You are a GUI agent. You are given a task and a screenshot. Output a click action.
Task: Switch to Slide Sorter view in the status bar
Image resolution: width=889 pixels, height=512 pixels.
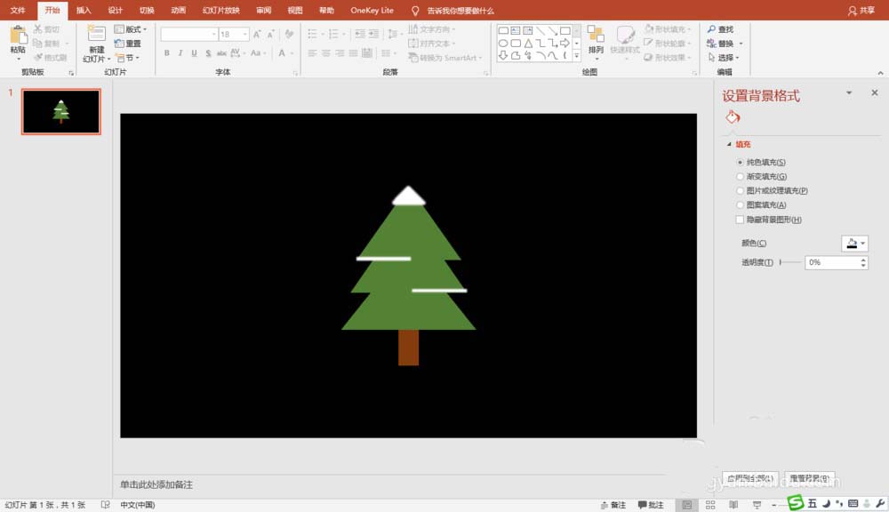[x=710, y=505]
